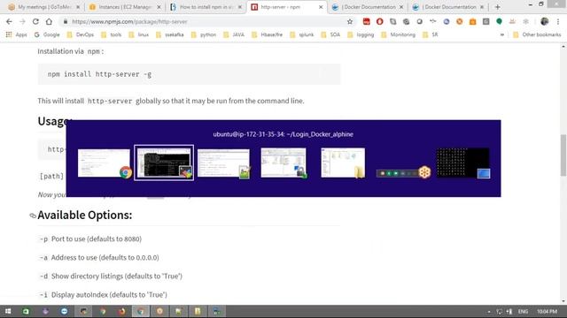Open the splunk bookmarks folder
The width and height of the screenshot is (567, 318).
(302, 34)
